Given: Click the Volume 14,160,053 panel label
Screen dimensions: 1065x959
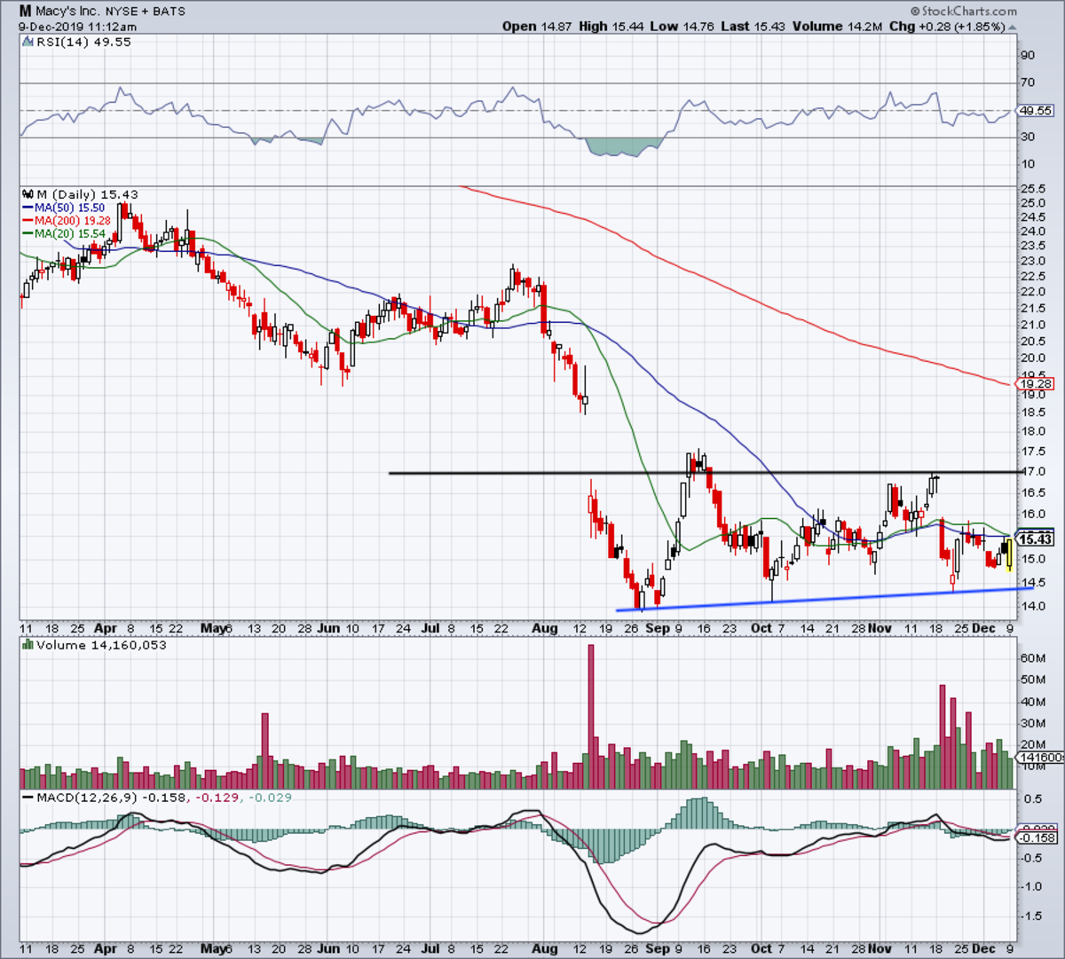Looking at the screenshot, I should [x=100, y=645].
